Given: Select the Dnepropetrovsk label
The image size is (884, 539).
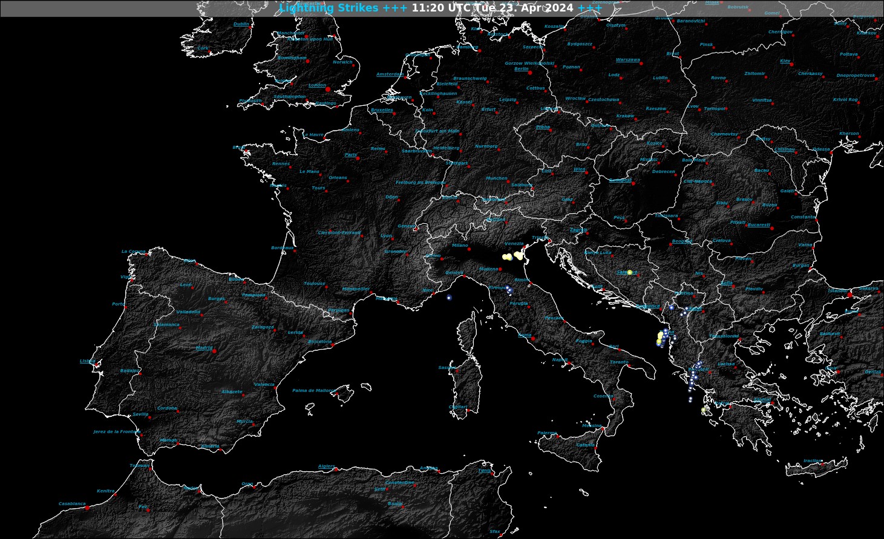Looking at the screenshot, I should (856, 76).
